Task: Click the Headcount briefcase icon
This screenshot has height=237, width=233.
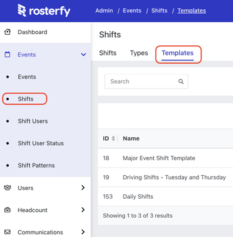Action: click(7, 210)
